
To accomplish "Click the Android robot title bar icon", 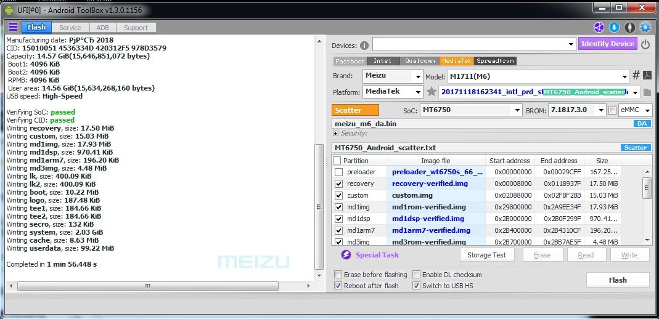I will tap(9, 9).
